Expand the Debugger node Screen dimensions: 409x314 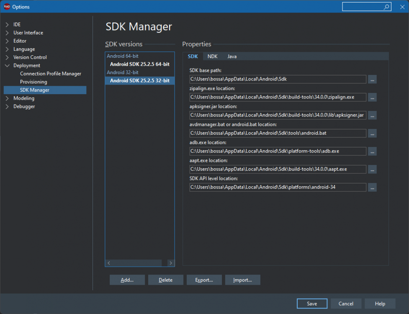7,106
